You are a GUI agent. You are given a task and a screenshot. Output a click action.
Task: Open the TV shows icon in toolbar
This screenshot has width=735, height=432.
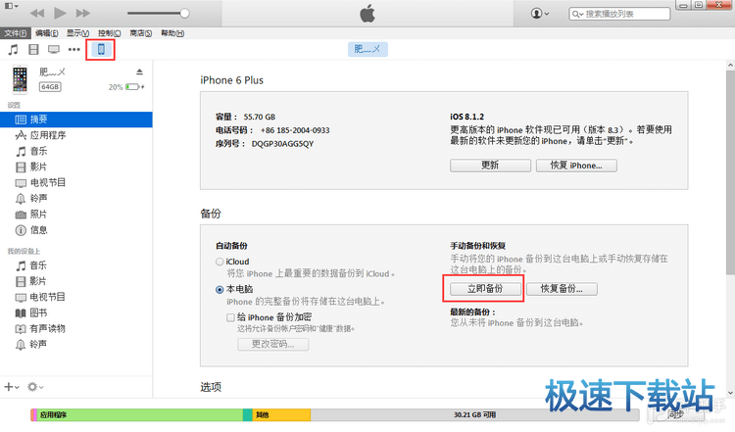point(54,49)
